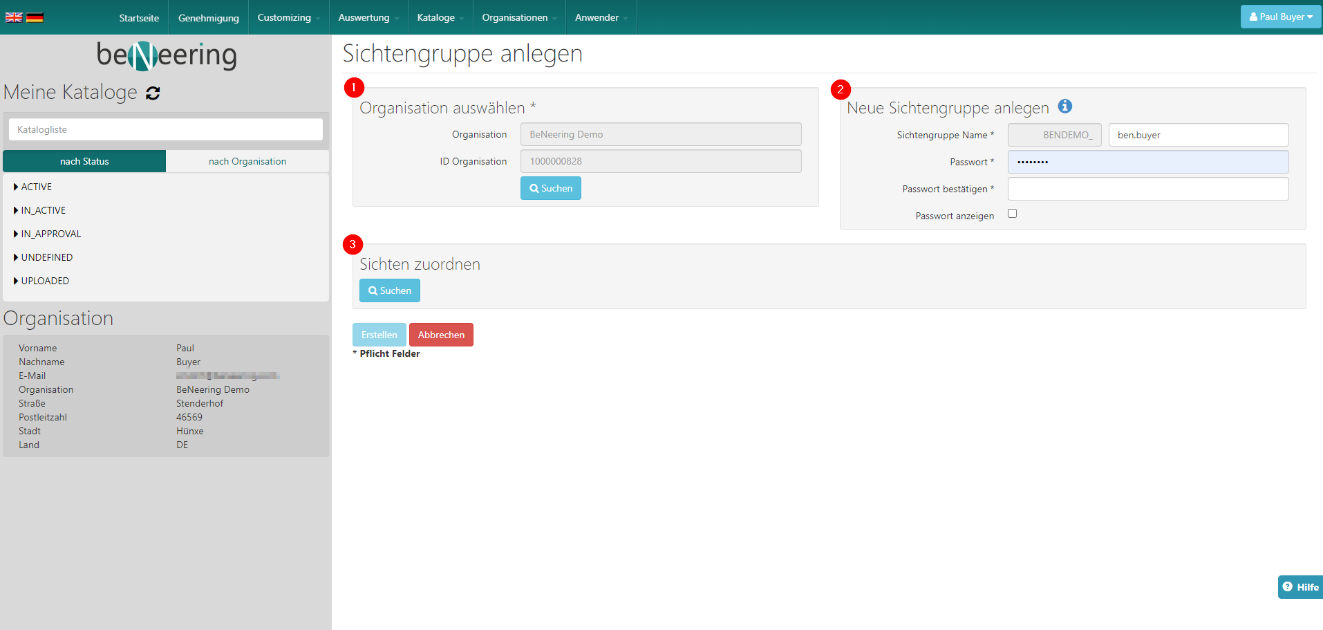Open the Hilfe help button
The width and height of the screenshot is (1323, 630).
(1300, 586)
